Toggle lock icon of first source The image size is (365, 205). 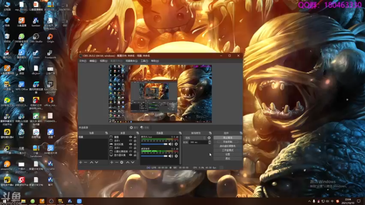point(136,137)
